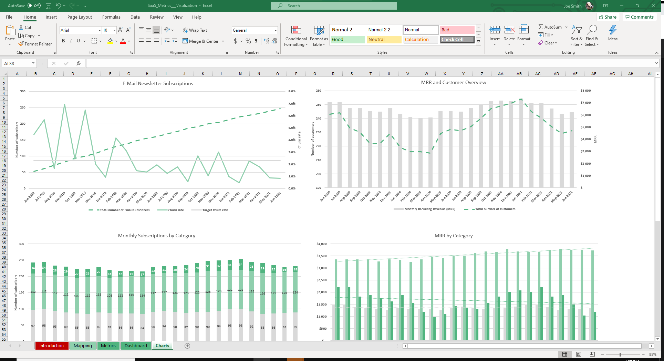The width and height of the screenshot is (664, 361).
Task: Expand the Name Box dropdown for AL38
Action: 33,63
